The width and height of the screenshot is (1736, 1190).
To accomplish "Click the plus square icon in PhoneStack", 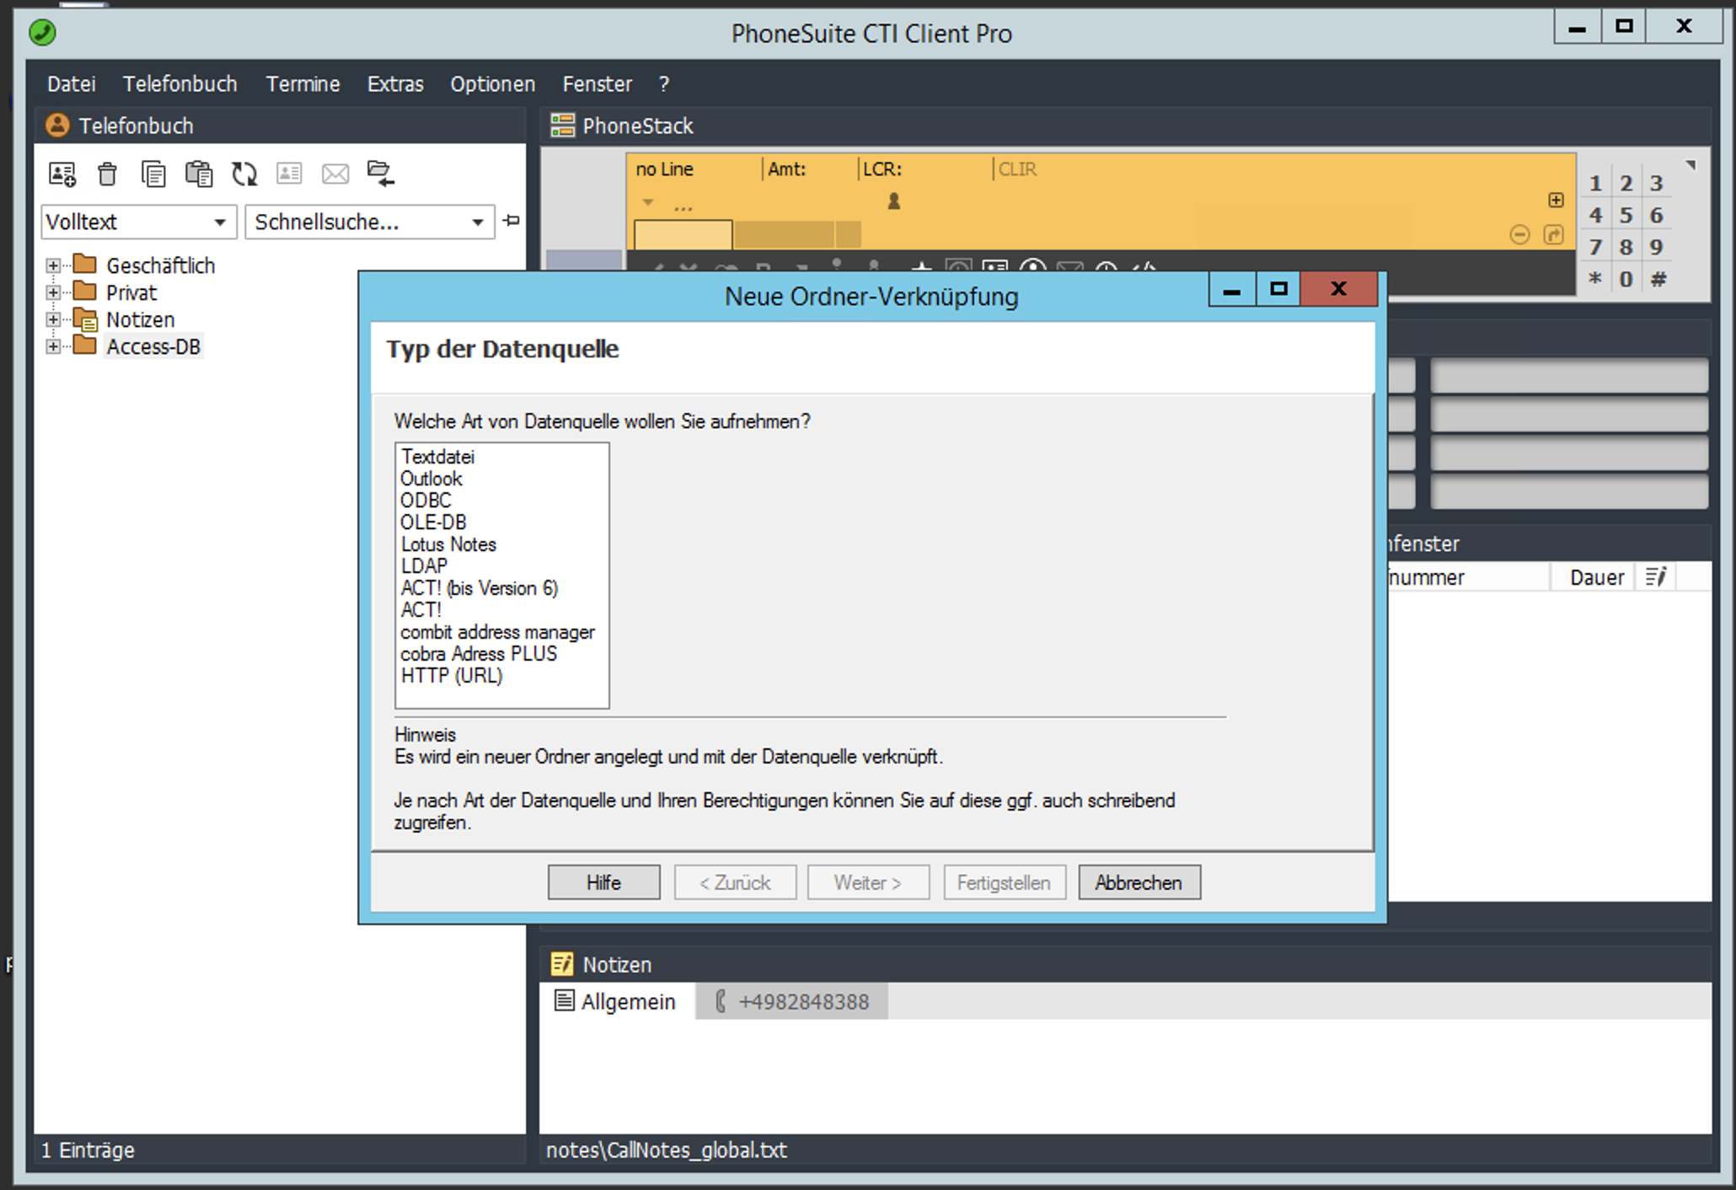I will click(x=1556, y=200).
